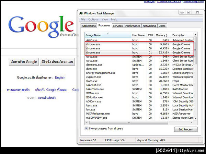Open the View menu
206x154 pixels.
105,19
